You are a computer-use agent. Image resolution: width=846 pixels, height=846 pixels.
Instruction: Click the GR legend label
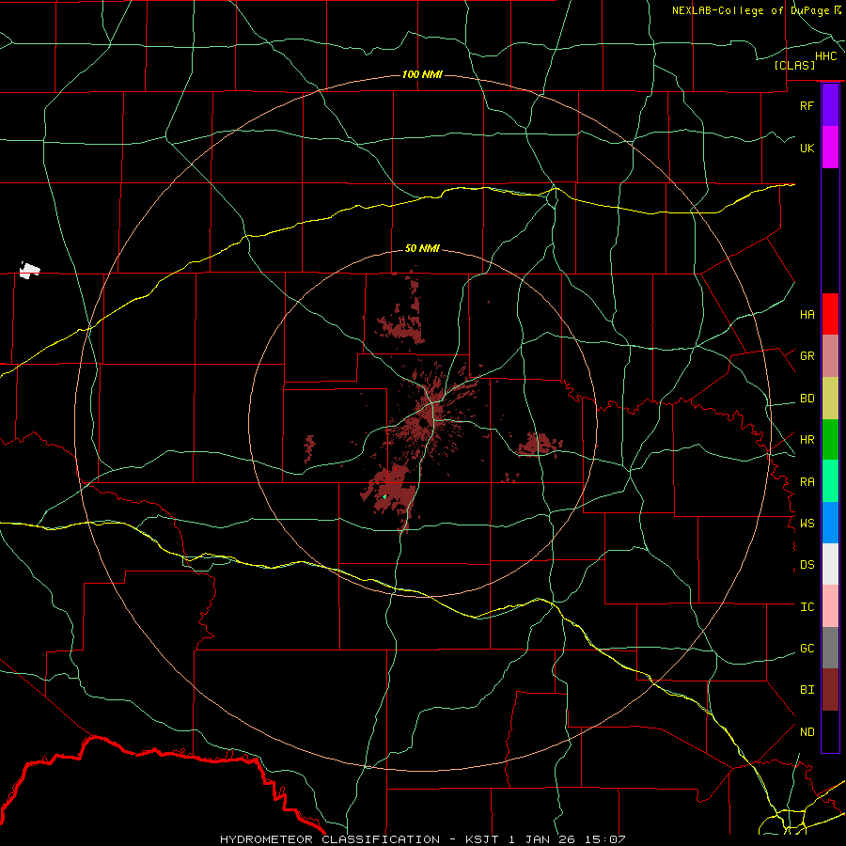(807, 356)
